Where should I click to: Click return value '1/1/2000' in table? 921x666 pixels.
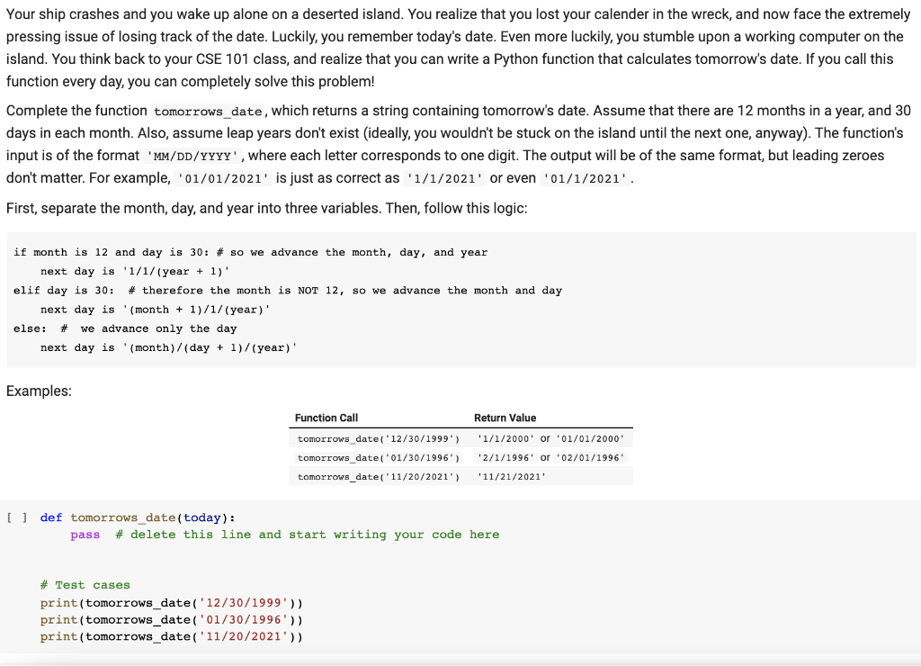tap(505, 439)
